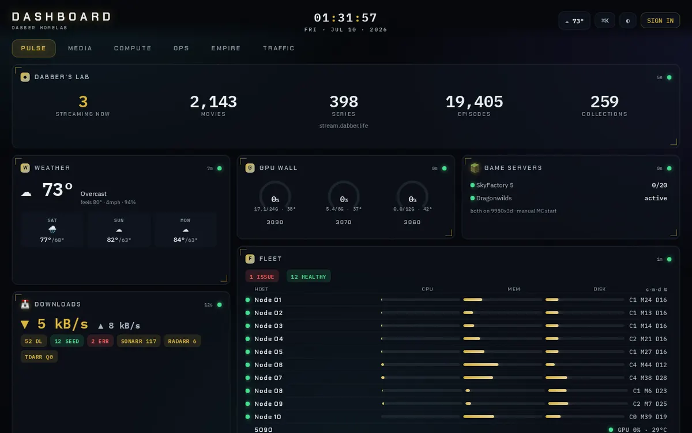Toggle the dark/light theme button
Image resolution: width=692 pixels, height=433 pixels.
click(627, 21)
